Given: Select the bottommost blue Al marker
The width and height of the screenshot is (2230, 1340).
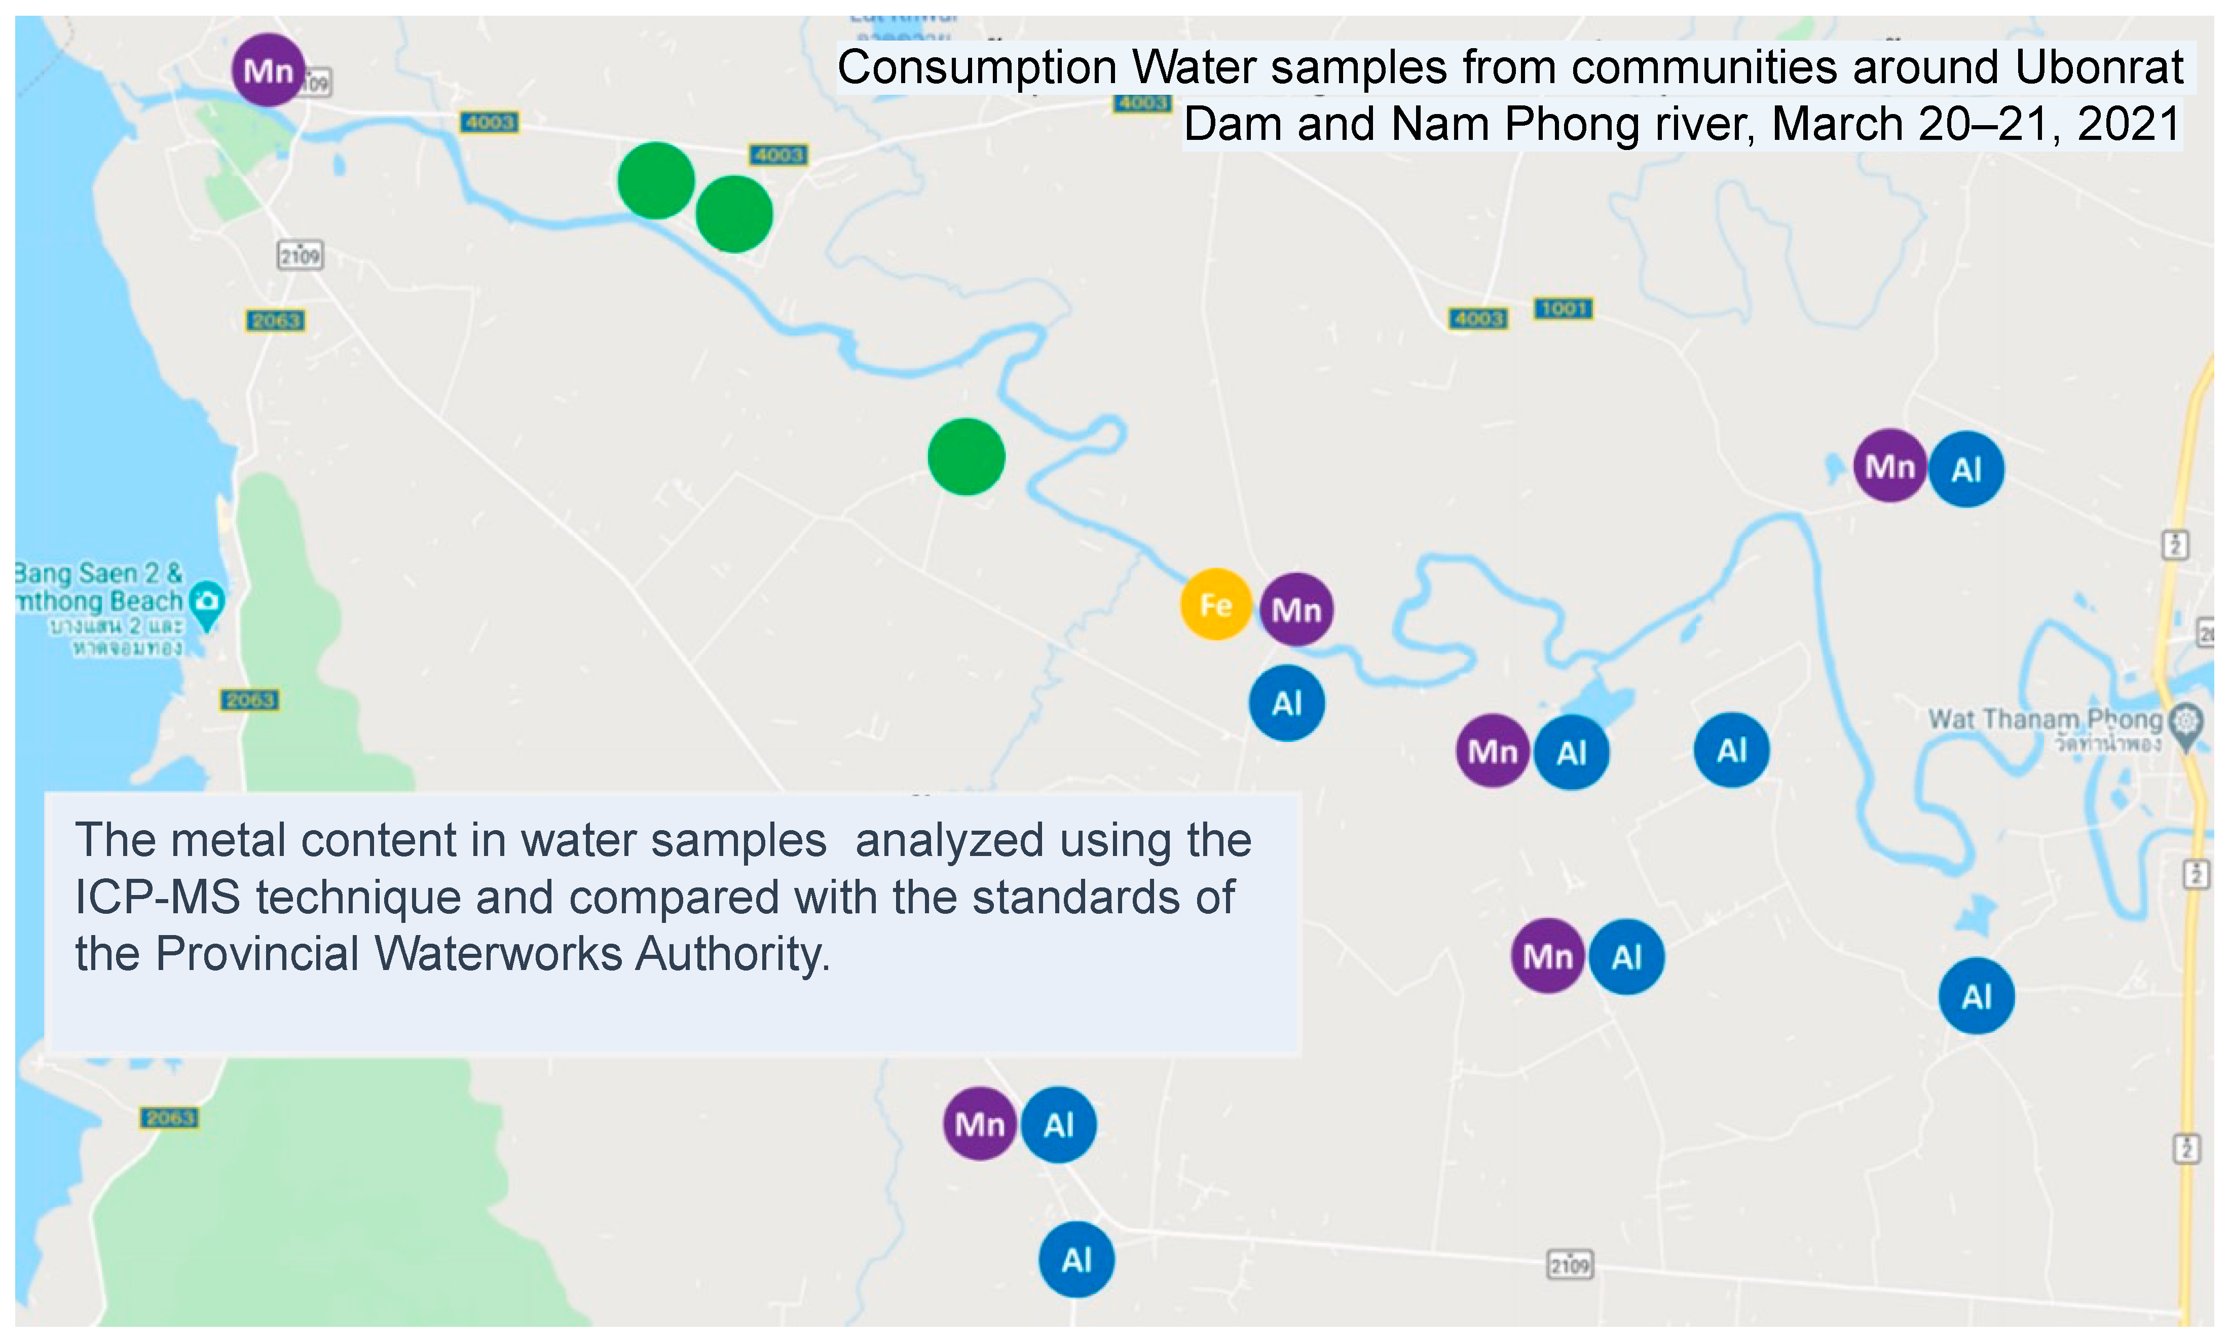Looking at the screenshot, I should [1076, 1259].
